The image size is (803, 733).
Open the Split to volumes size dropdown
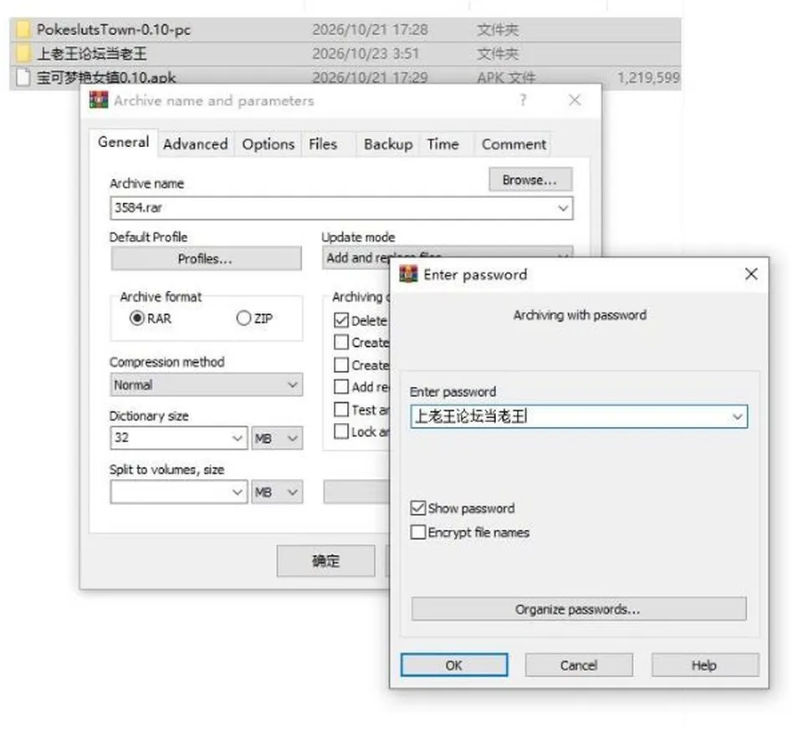point(237,492)
